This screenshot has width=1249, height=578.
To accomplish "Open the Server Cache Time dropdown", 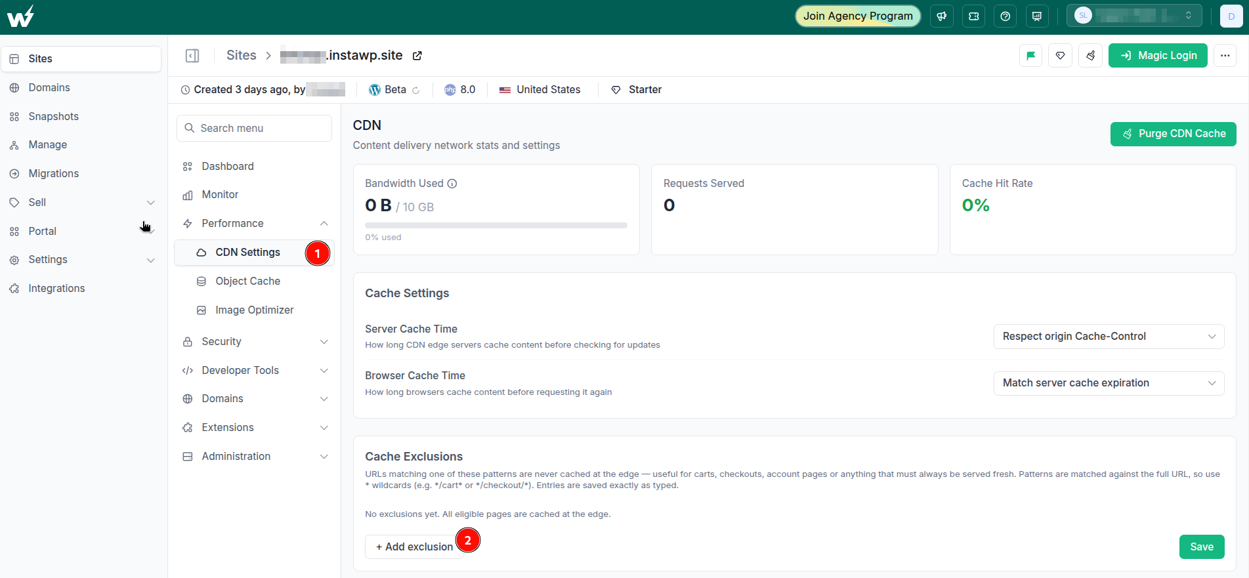I will (x=1109, y=337).
